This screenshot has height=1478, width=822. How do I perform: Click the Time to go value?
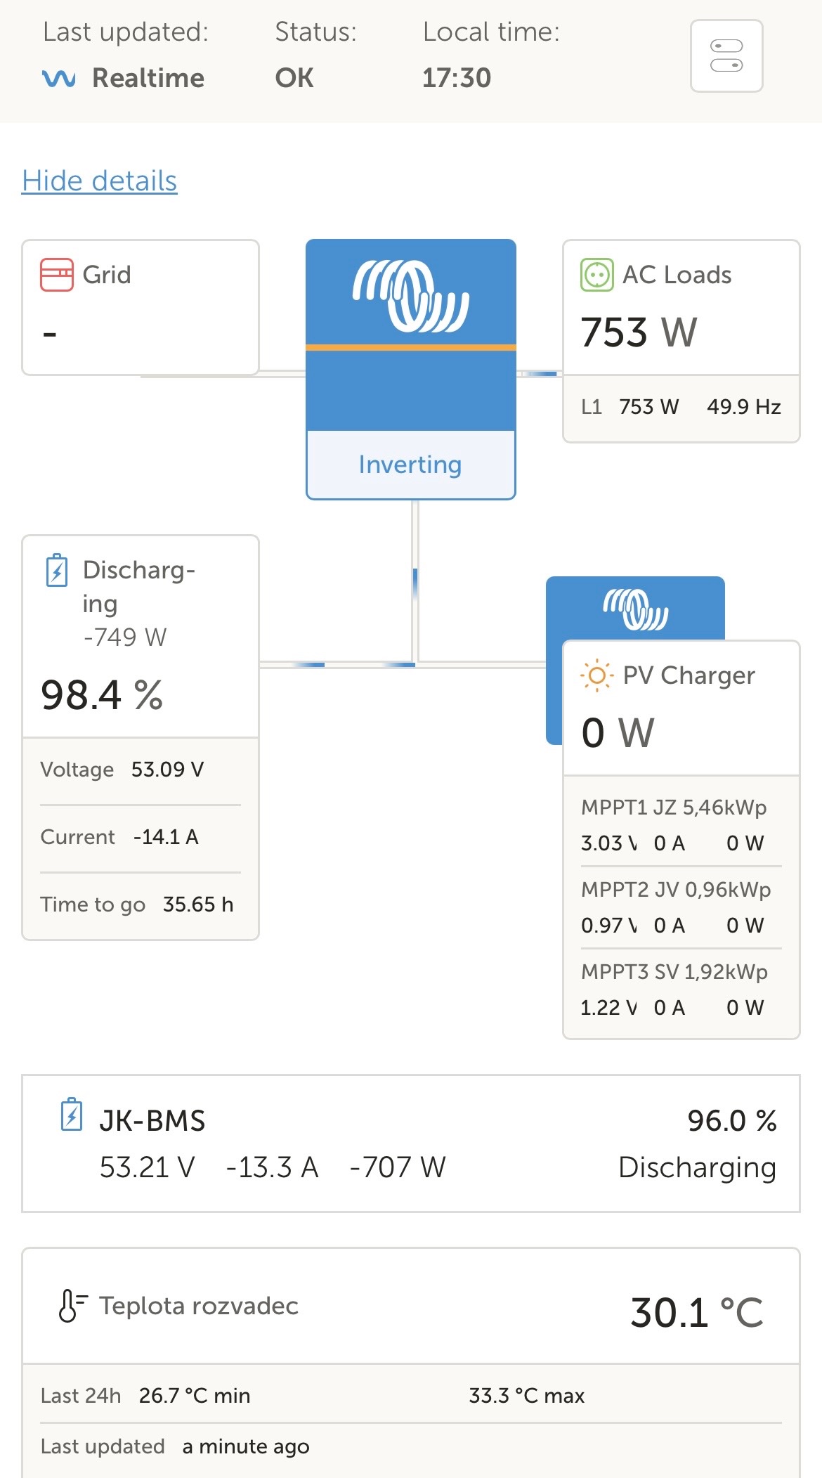pyautogui.click(x=197, y=905)
